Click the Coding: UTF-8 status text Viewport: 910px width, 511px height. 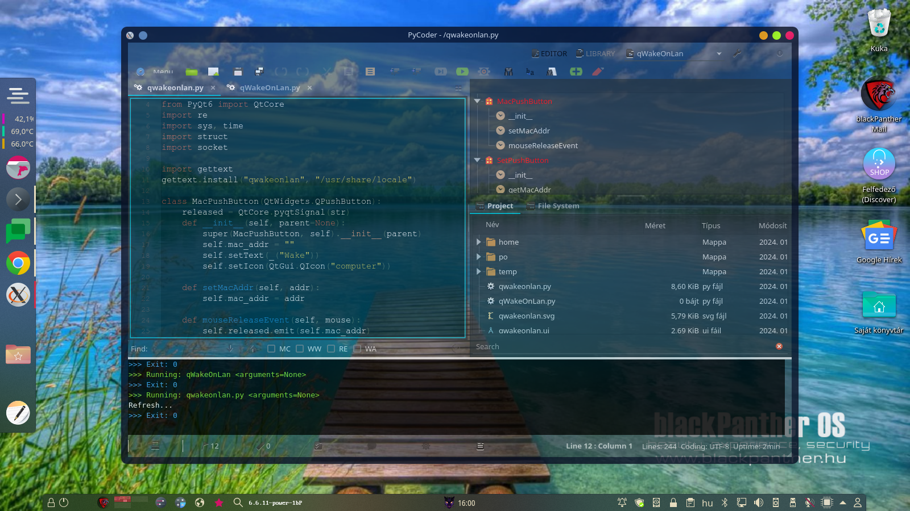705,446
